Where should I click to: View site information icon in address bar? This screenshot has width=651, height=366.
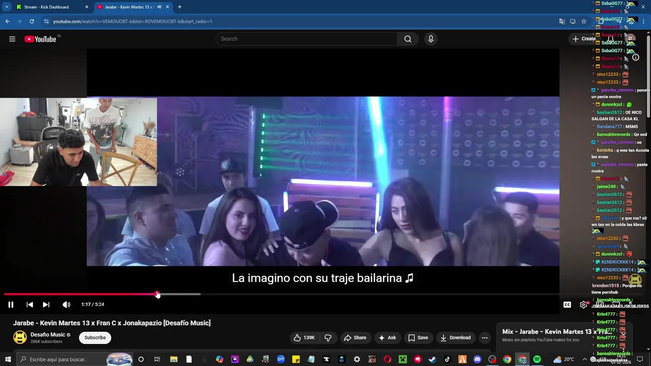[x=46, y=21]
